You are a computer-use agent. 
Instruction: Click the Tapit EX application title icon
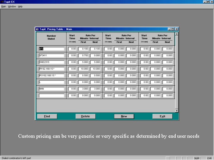click(2, 2)
